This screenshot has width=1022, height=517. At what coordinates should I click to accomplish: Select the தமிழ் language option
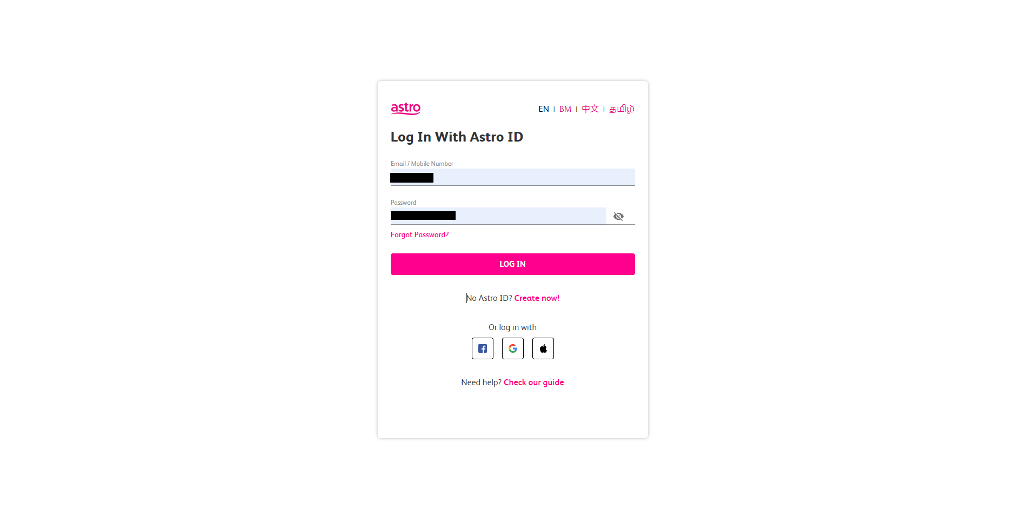622,109
